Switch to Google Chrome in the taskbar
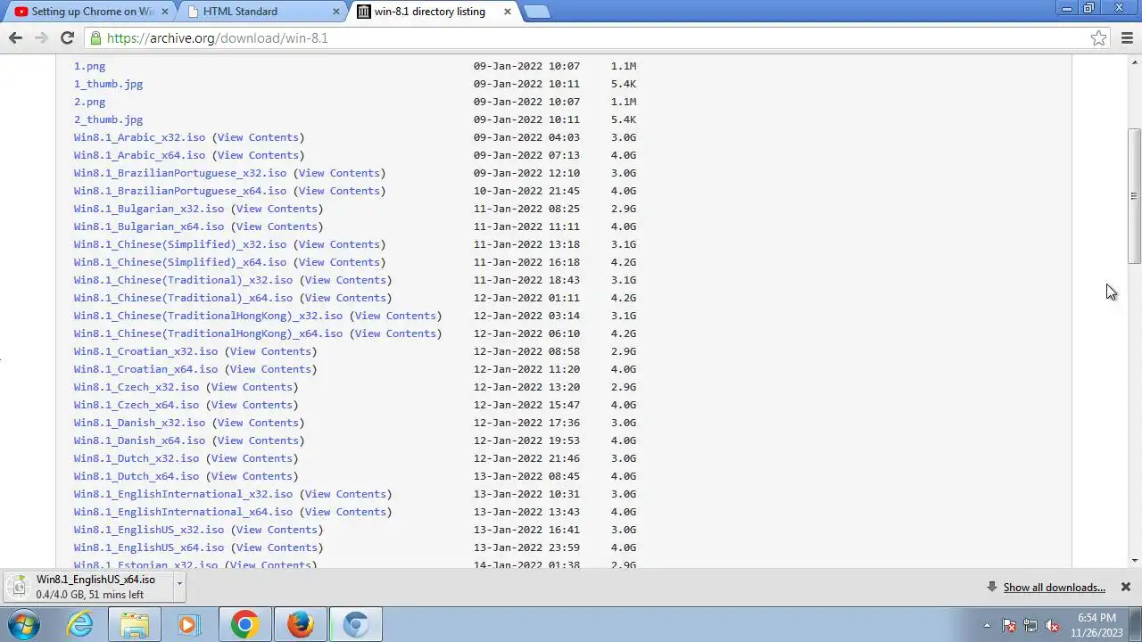This screenshot has width=1142, height=642. [244, 624]
